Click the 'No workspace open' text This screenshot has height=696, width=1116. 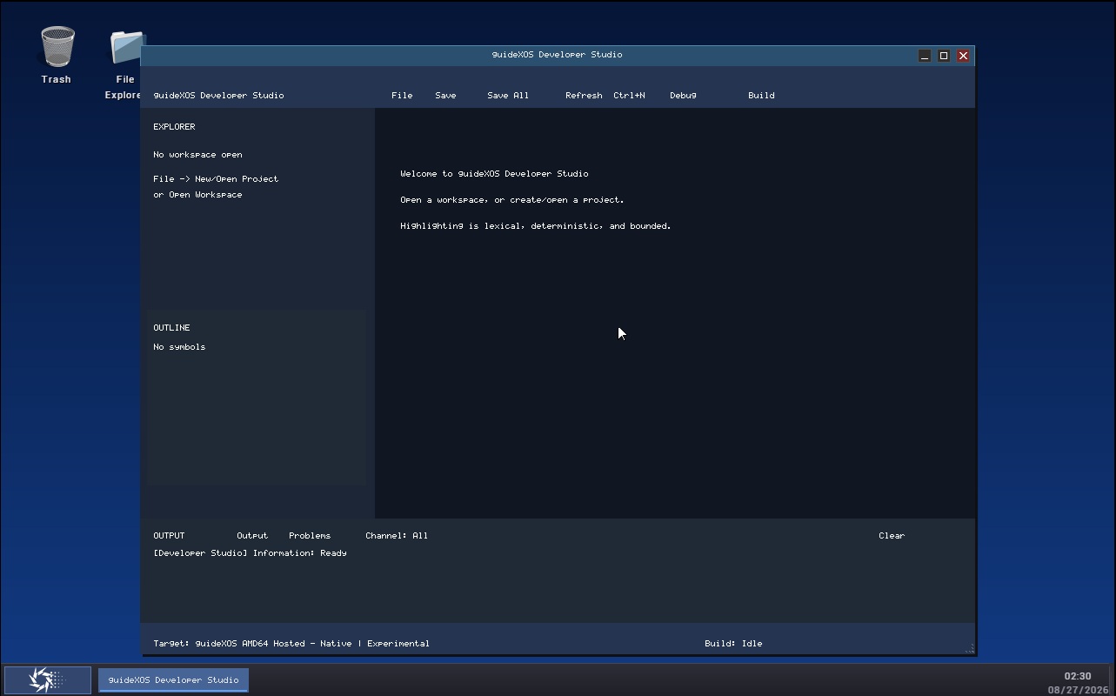tap(197, 155)
